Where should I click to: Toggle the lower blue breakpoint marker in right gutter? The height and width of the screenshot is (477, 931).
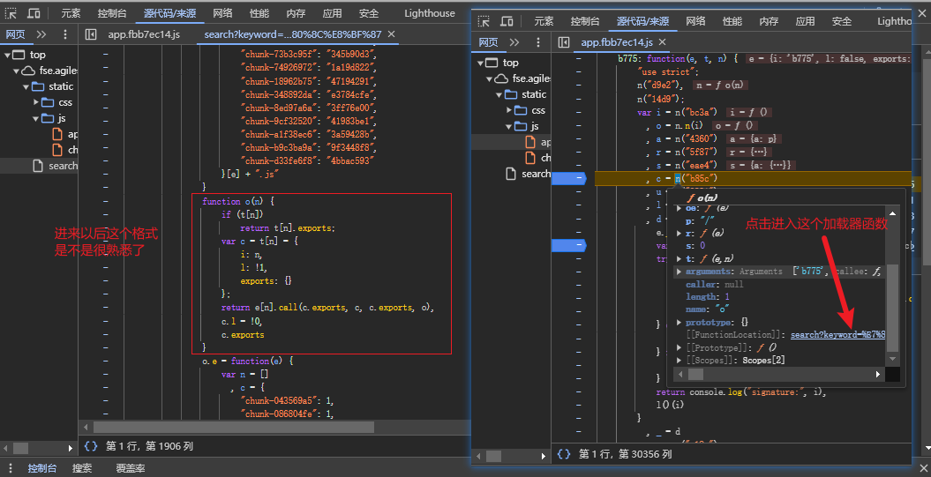point(569,245)
